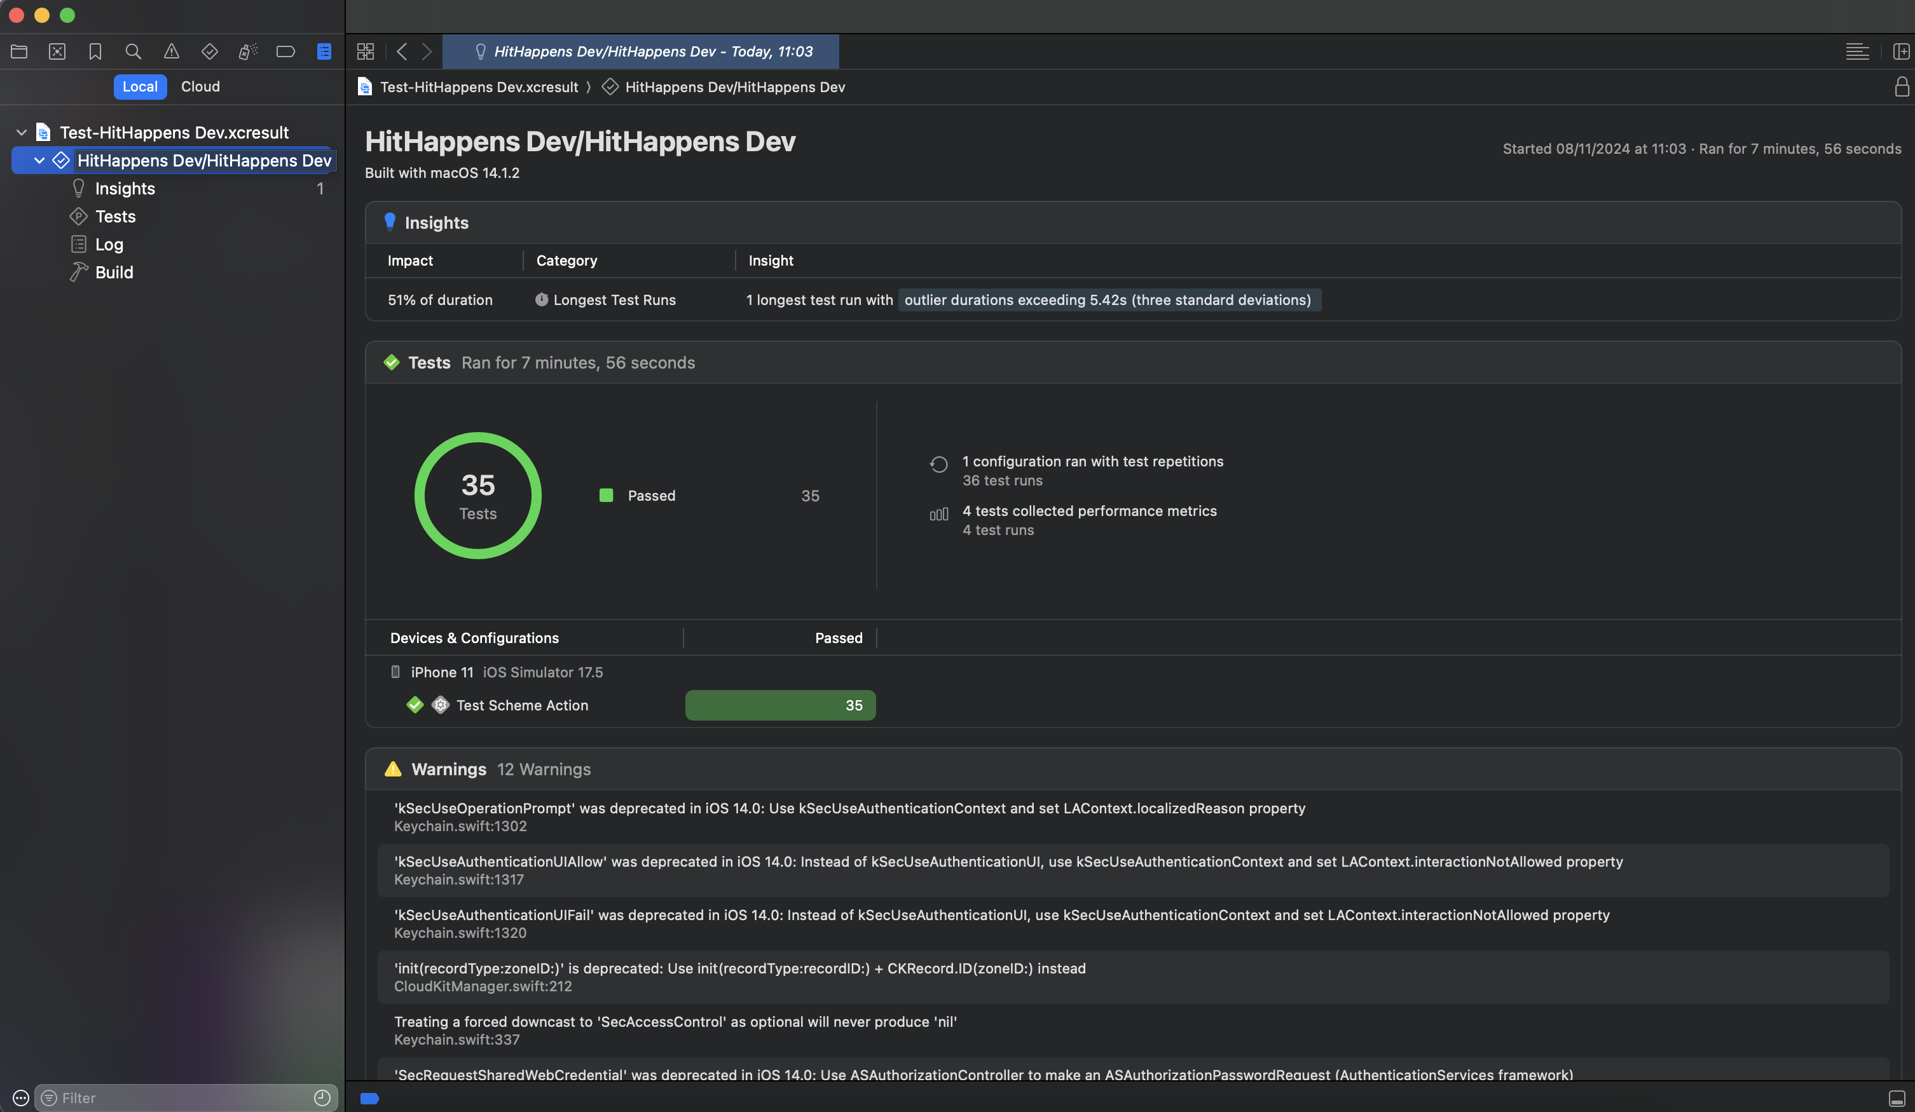Open the Source Control navigator
1915x1112 pixels.
(57, 51)
